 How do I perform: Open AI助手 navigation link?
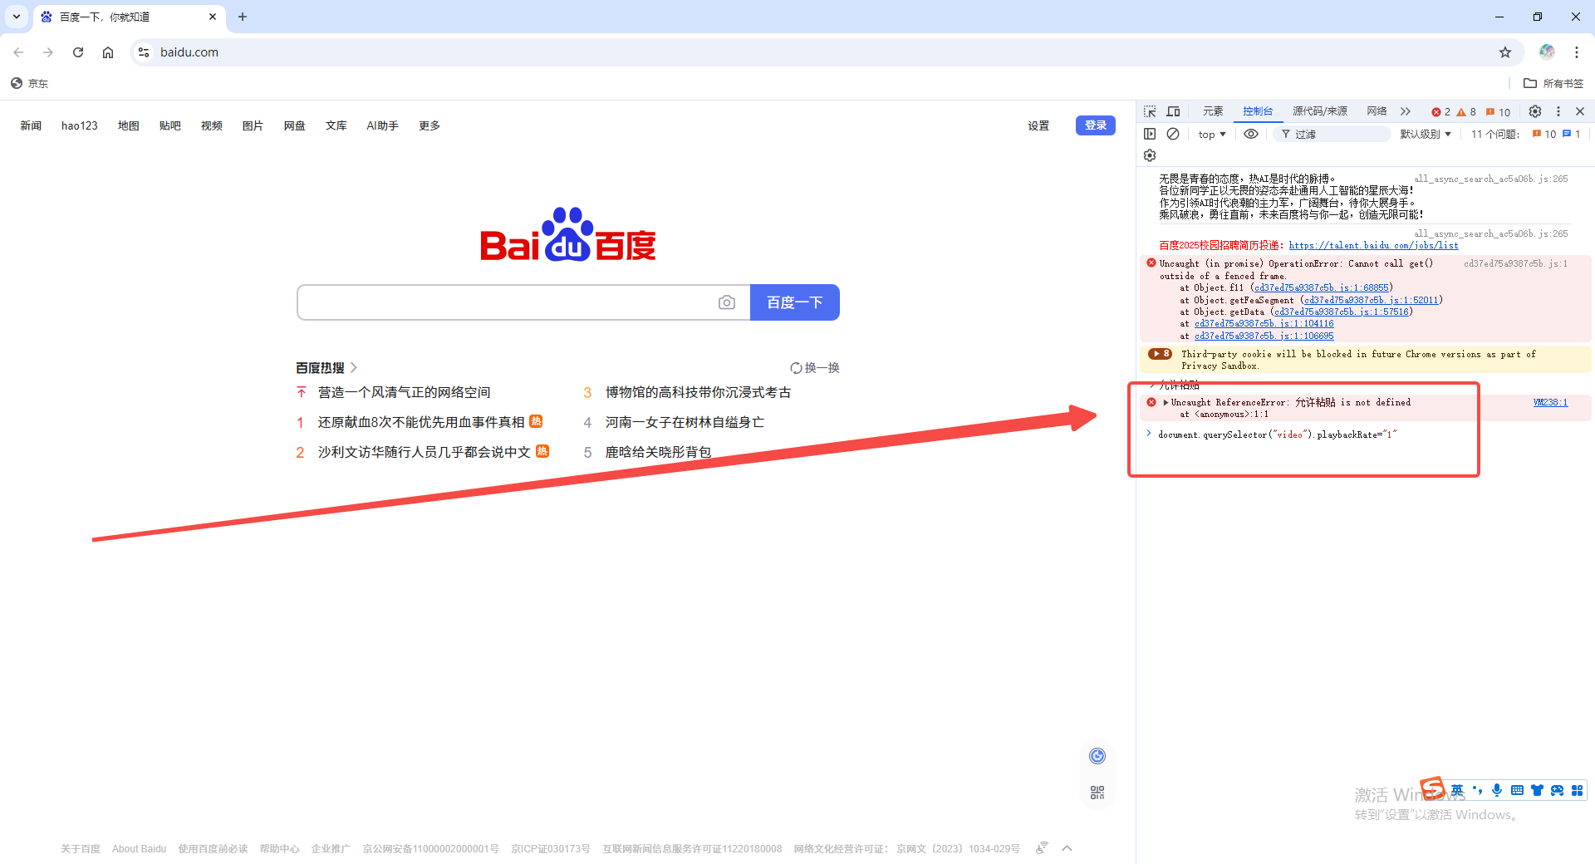click(383, 125)
